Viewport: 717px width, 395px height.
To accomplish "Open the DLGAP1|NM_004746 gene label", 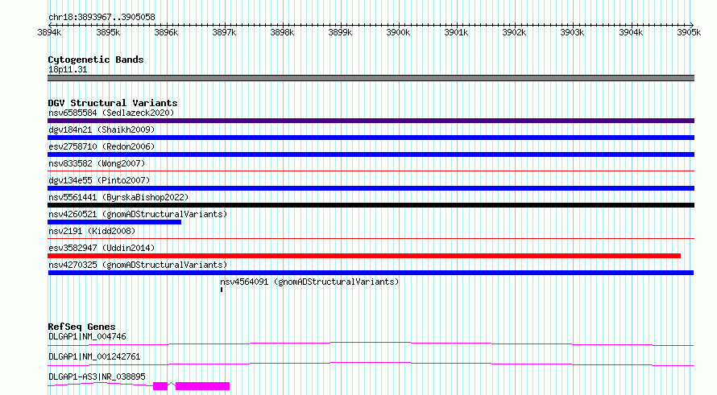I will 87,336.
